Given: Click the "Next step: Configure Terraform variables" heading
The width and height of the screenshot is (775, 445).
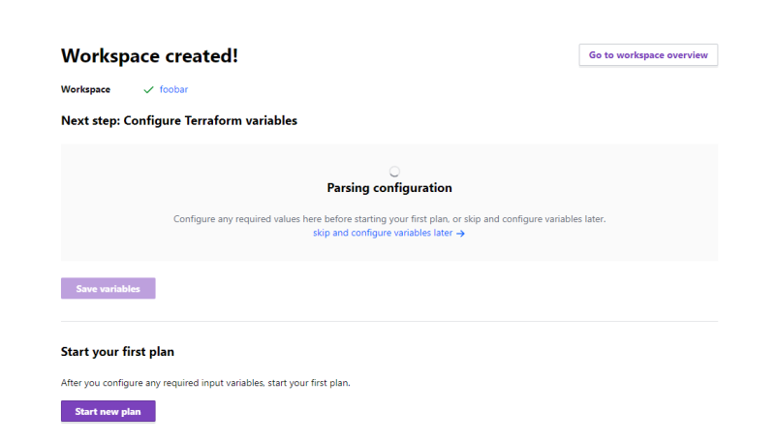Looking at the screenshot, I should coord(179,121).
